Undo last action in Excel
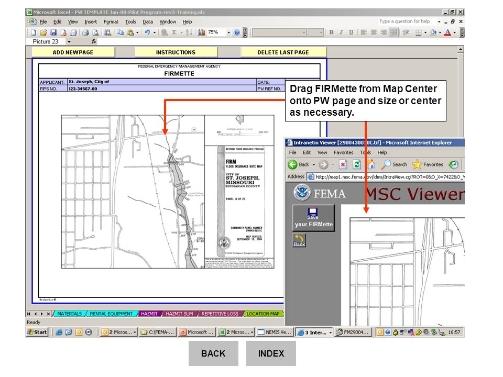 pyautogui.click(x=147, y=32)
